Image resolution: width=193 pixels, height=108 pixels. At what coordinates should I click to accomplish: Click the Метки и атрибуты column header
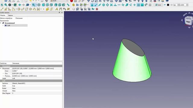pos(6,18)
